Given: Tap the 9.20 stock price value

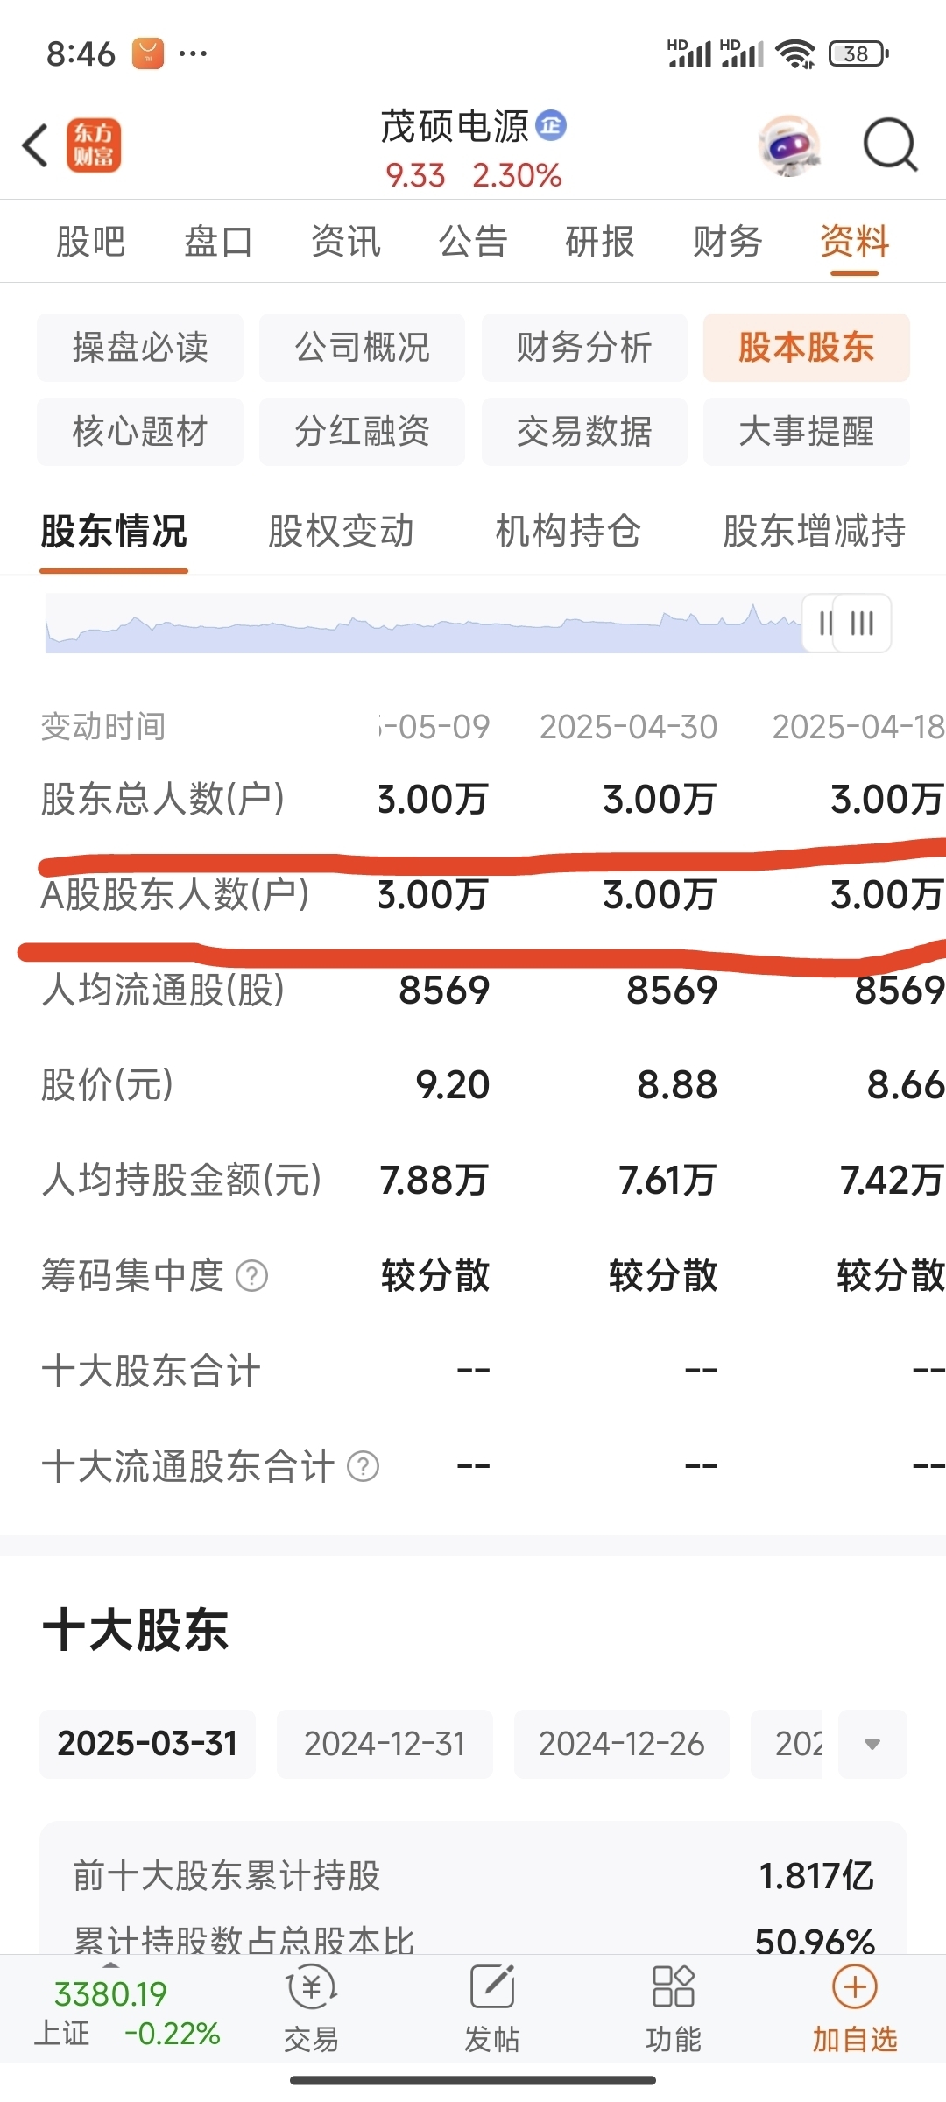Looking at the screenshot, I should pyautogui.click(x=453, y=1084).
